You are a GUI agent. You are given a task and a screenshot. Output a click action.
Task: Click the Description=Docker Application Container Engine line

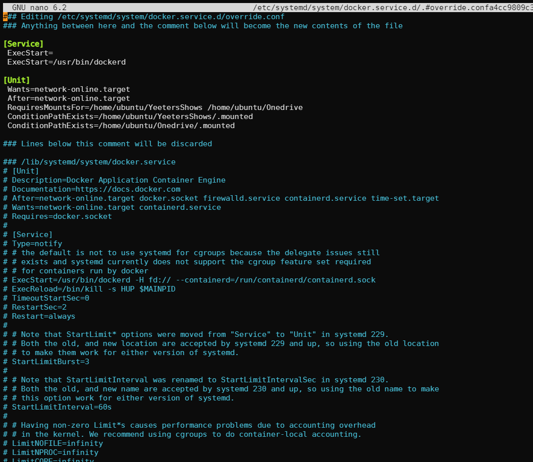[114, 180]
